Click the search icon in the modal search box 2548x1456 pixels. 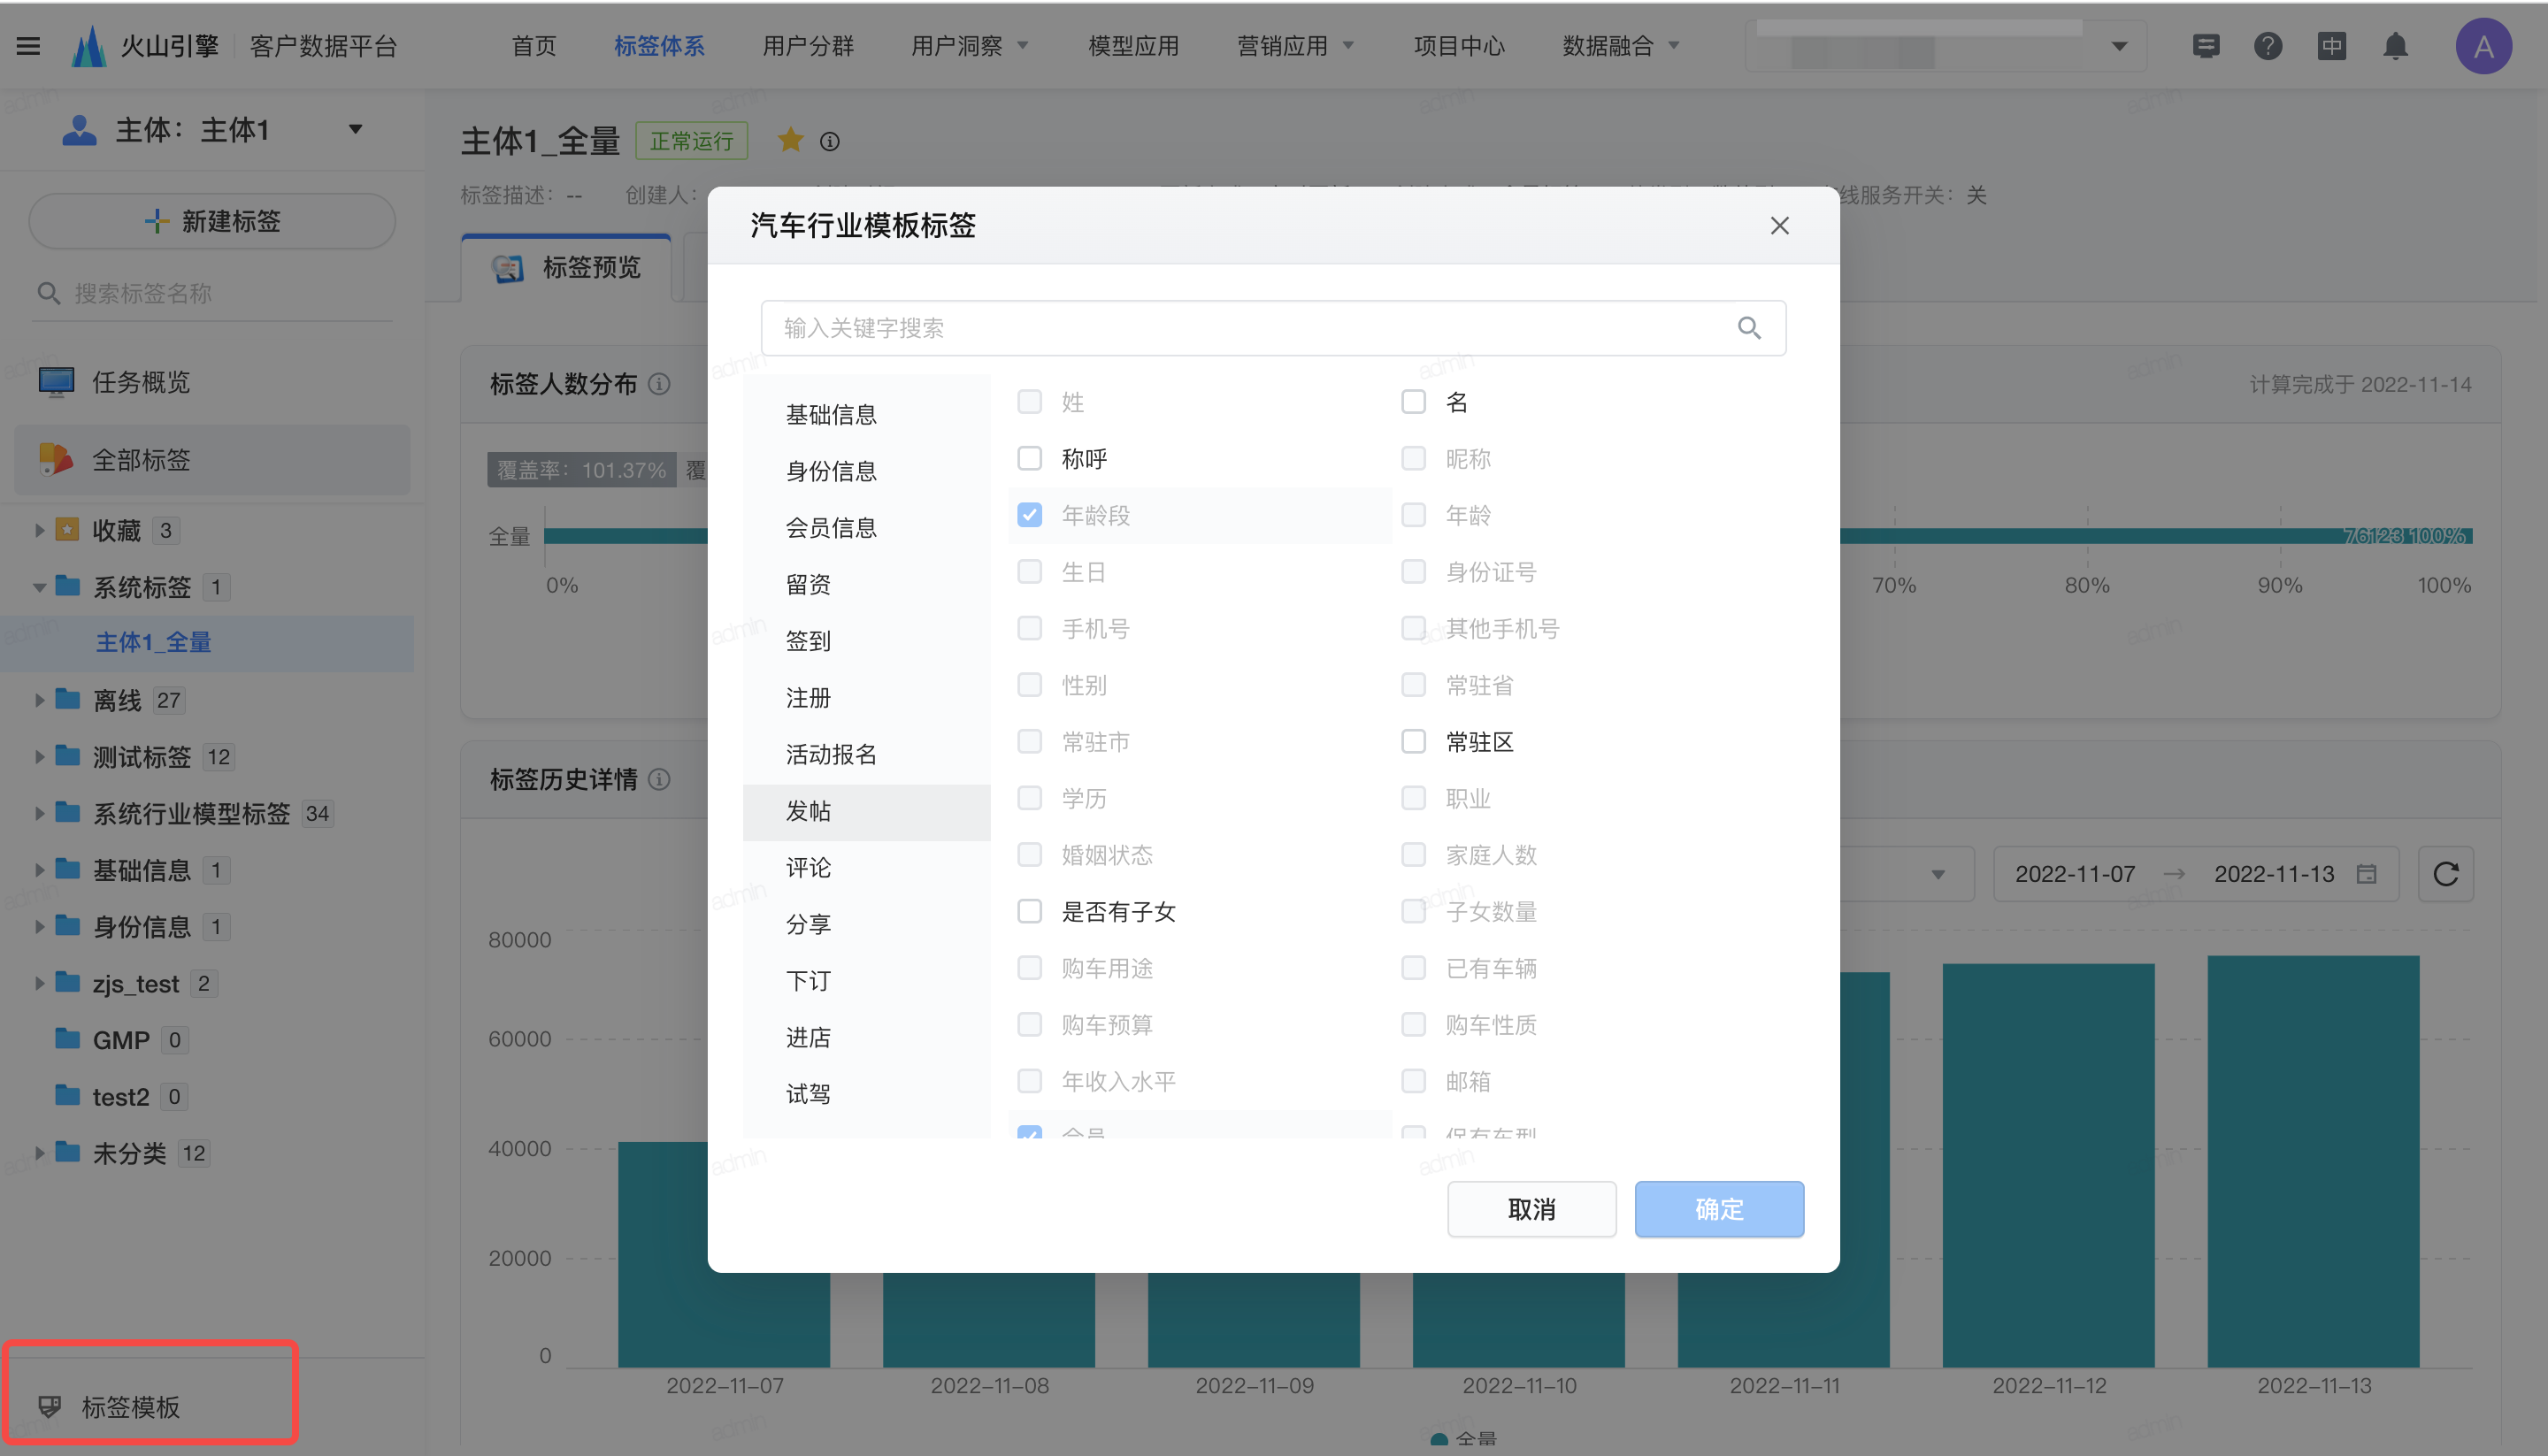click(x=1749, y=328)
